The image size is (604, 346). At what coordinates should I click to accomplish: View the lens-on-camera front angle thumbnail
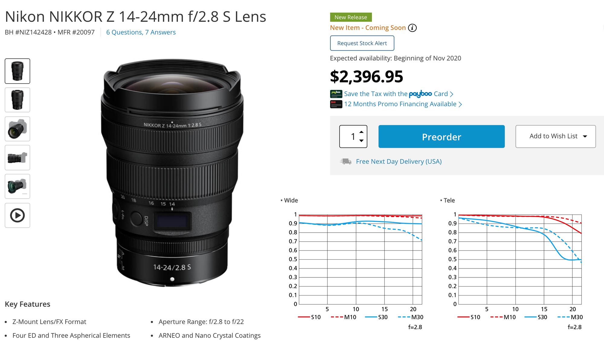[17, 129]
